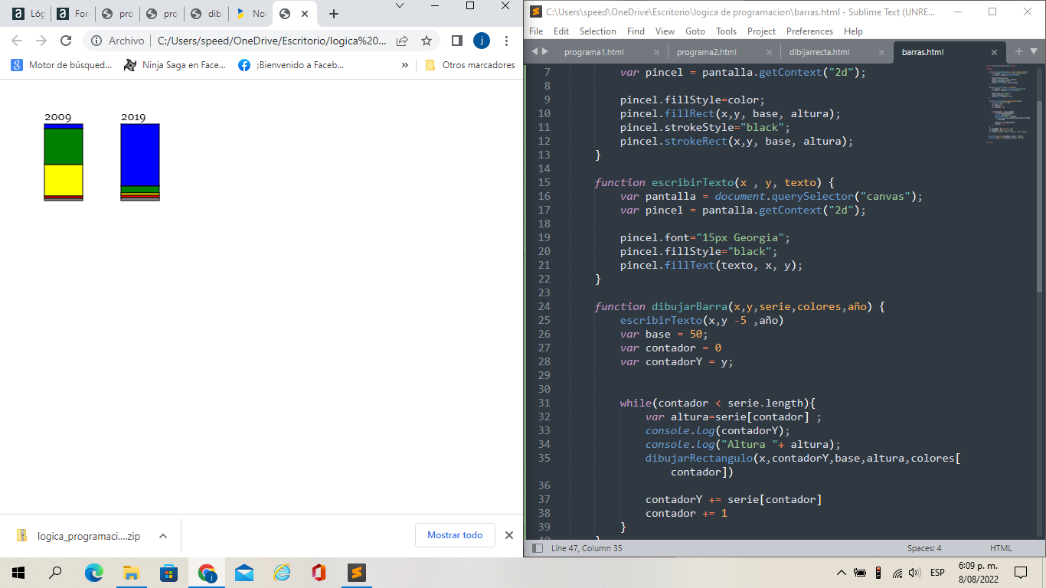Open the '¡Bienvenido a Faceb...' bookmark

point(291,65)
